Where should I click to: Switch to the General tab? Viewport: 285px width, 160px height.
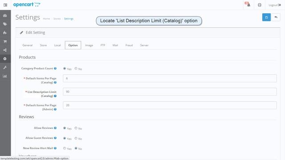click(x=28, y=45)
